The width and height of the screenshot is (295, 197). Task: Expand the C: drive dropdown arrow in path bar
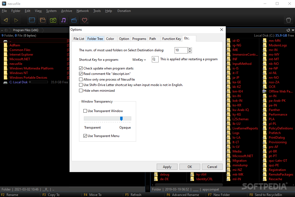click(2, 30)
